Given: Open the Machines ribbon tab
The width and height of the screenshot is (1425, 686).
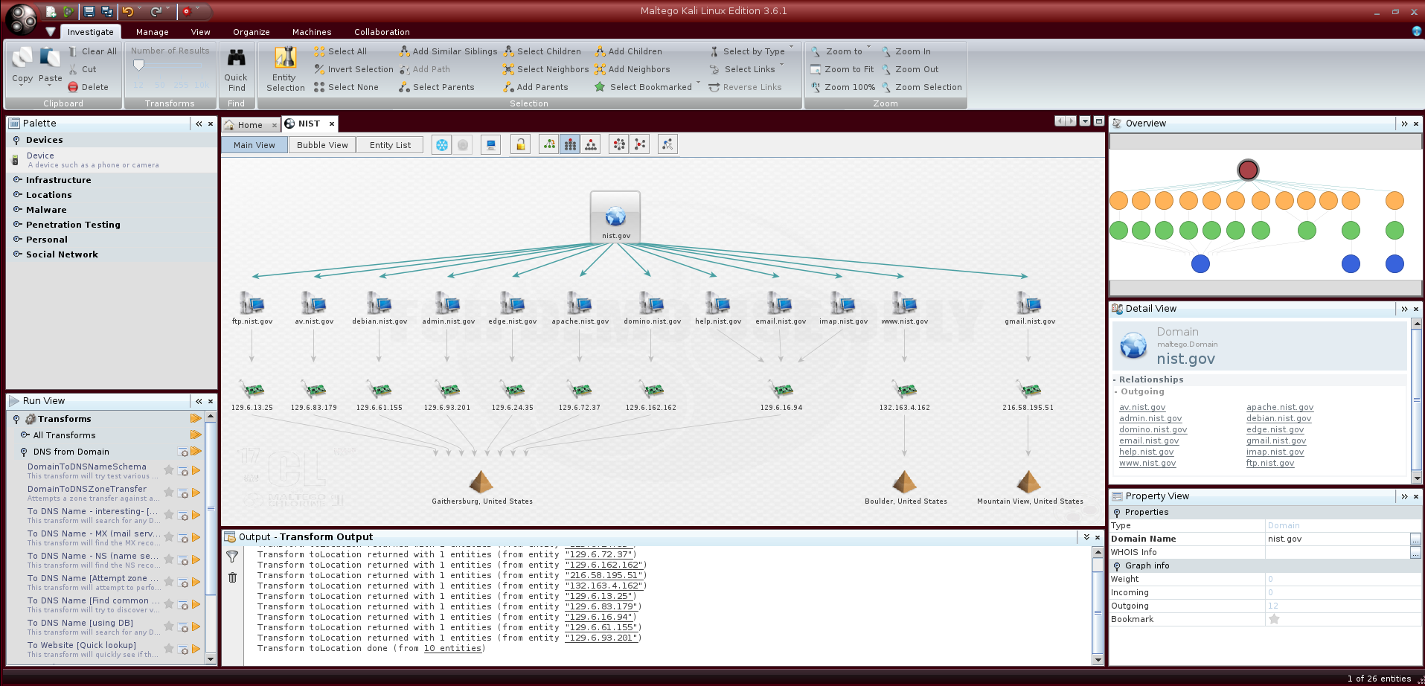Looking at the screenshot, I should (311, 32).
